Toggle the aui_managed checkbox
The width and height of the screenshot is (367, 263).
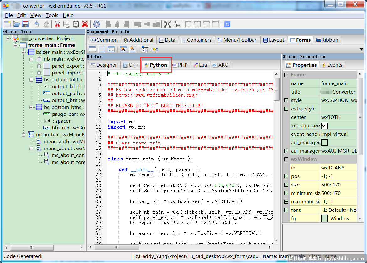(x=324, y=143)
